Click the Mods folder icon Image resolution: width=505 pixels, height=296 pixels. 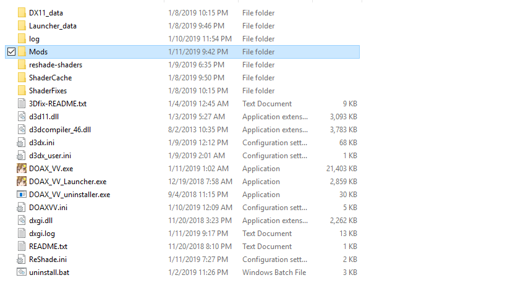tap(22, 52)
